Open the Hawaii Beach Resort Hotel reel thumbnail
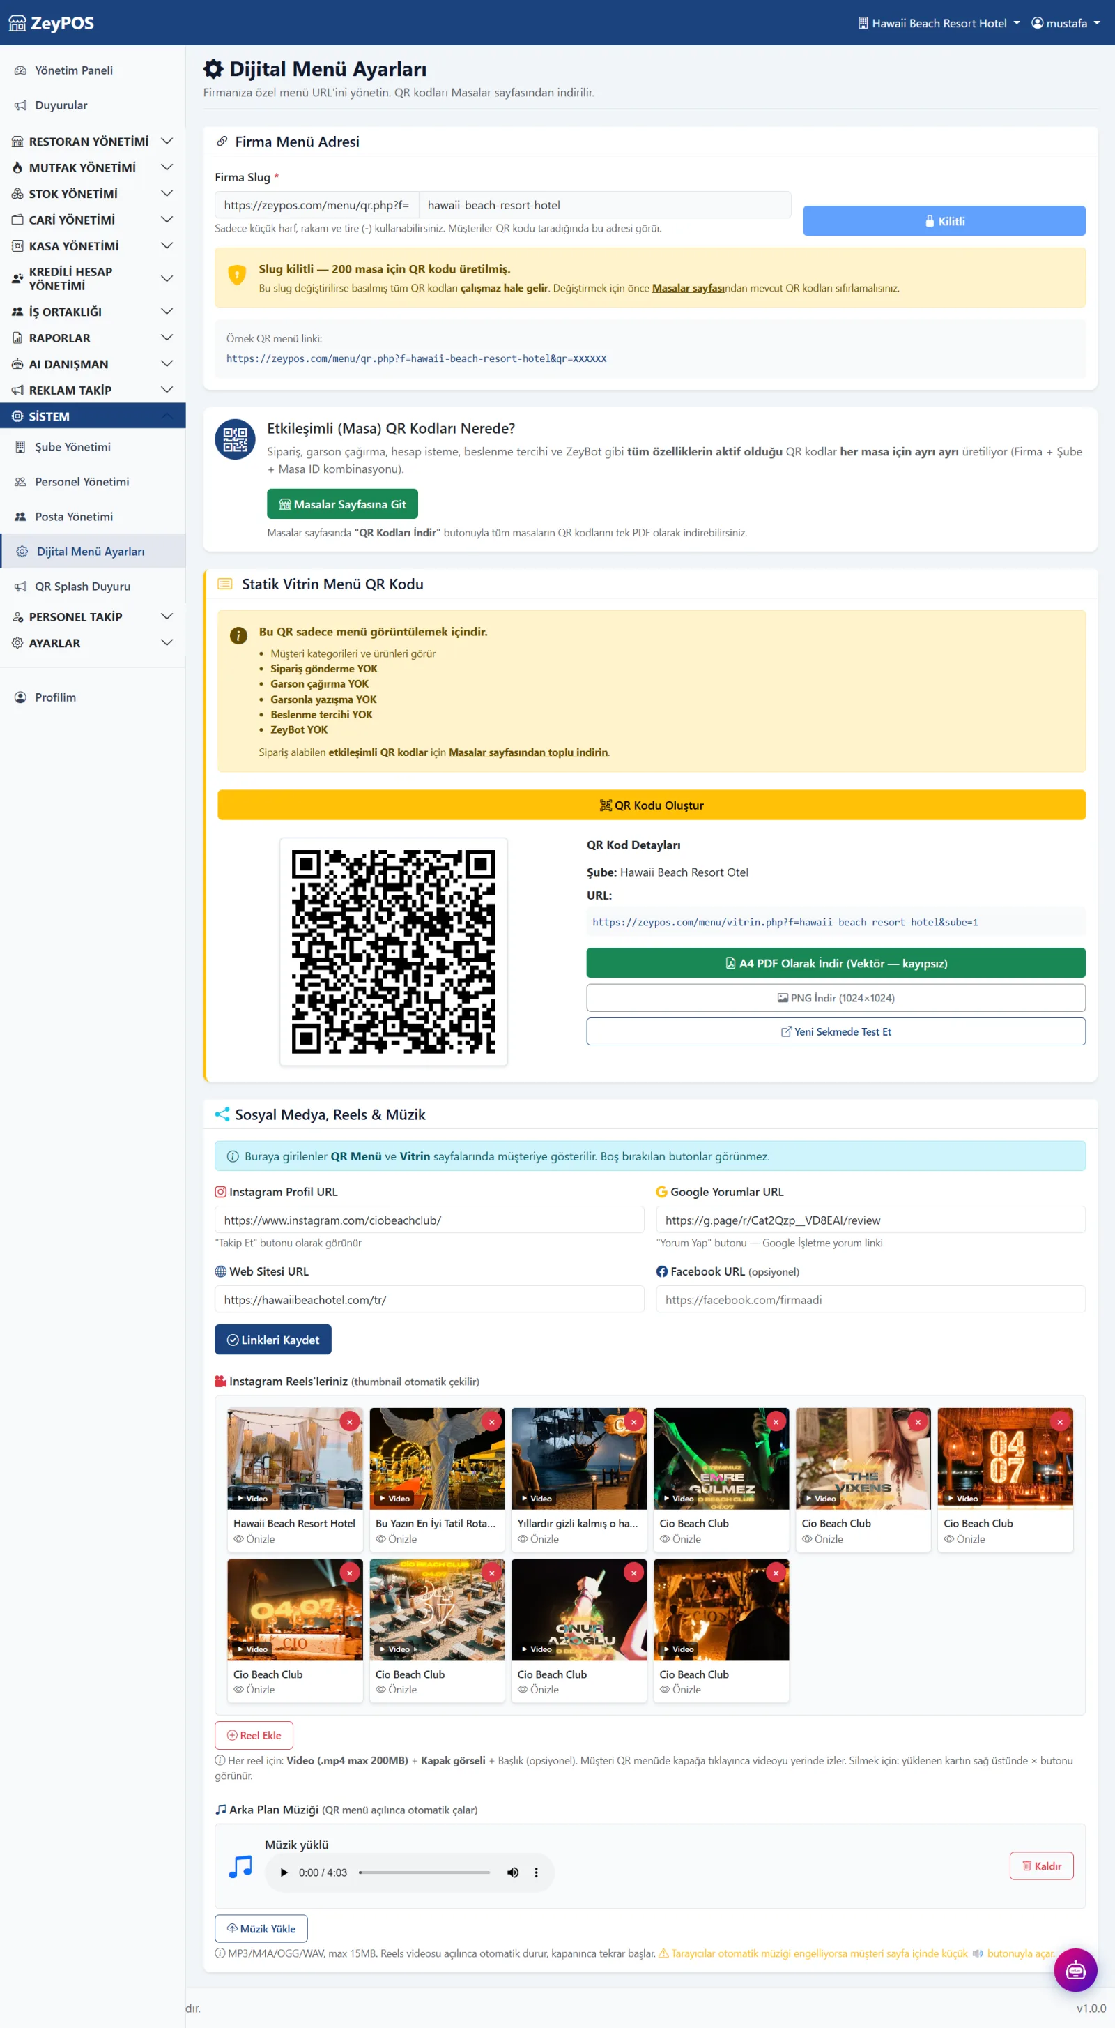Screen dimensions: 1115x2028 point(295,1458)
